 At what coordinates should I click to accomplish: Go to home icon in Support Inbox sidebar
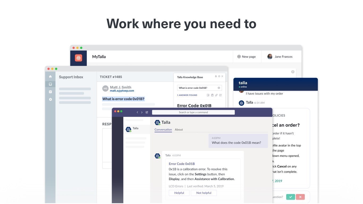50,76
